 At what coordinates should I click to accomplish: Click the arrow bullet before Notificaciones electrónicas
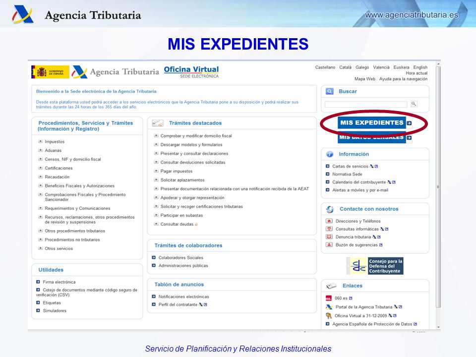tap(154, 297)
